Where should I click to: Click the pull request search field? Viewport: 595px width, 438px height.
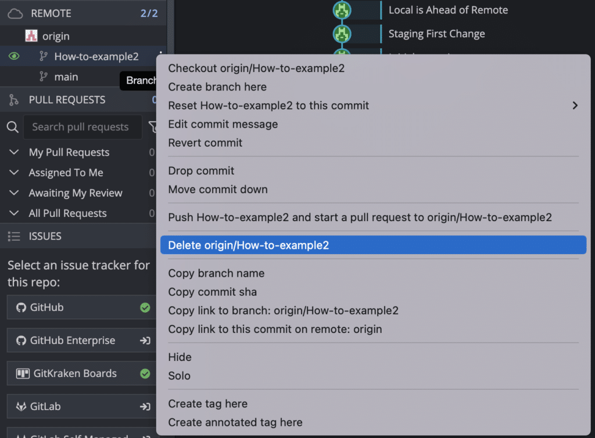click(83, 126)
